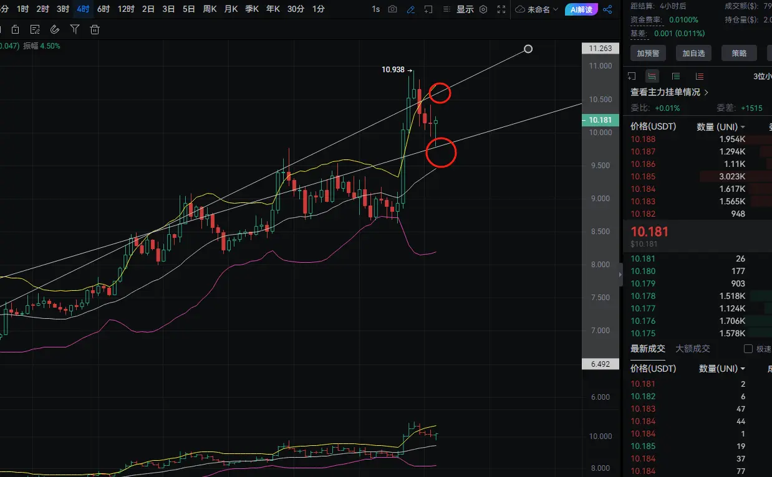Show buy-only green order book view
Viewport: 772px width, 477px height.
click(676, 76)
